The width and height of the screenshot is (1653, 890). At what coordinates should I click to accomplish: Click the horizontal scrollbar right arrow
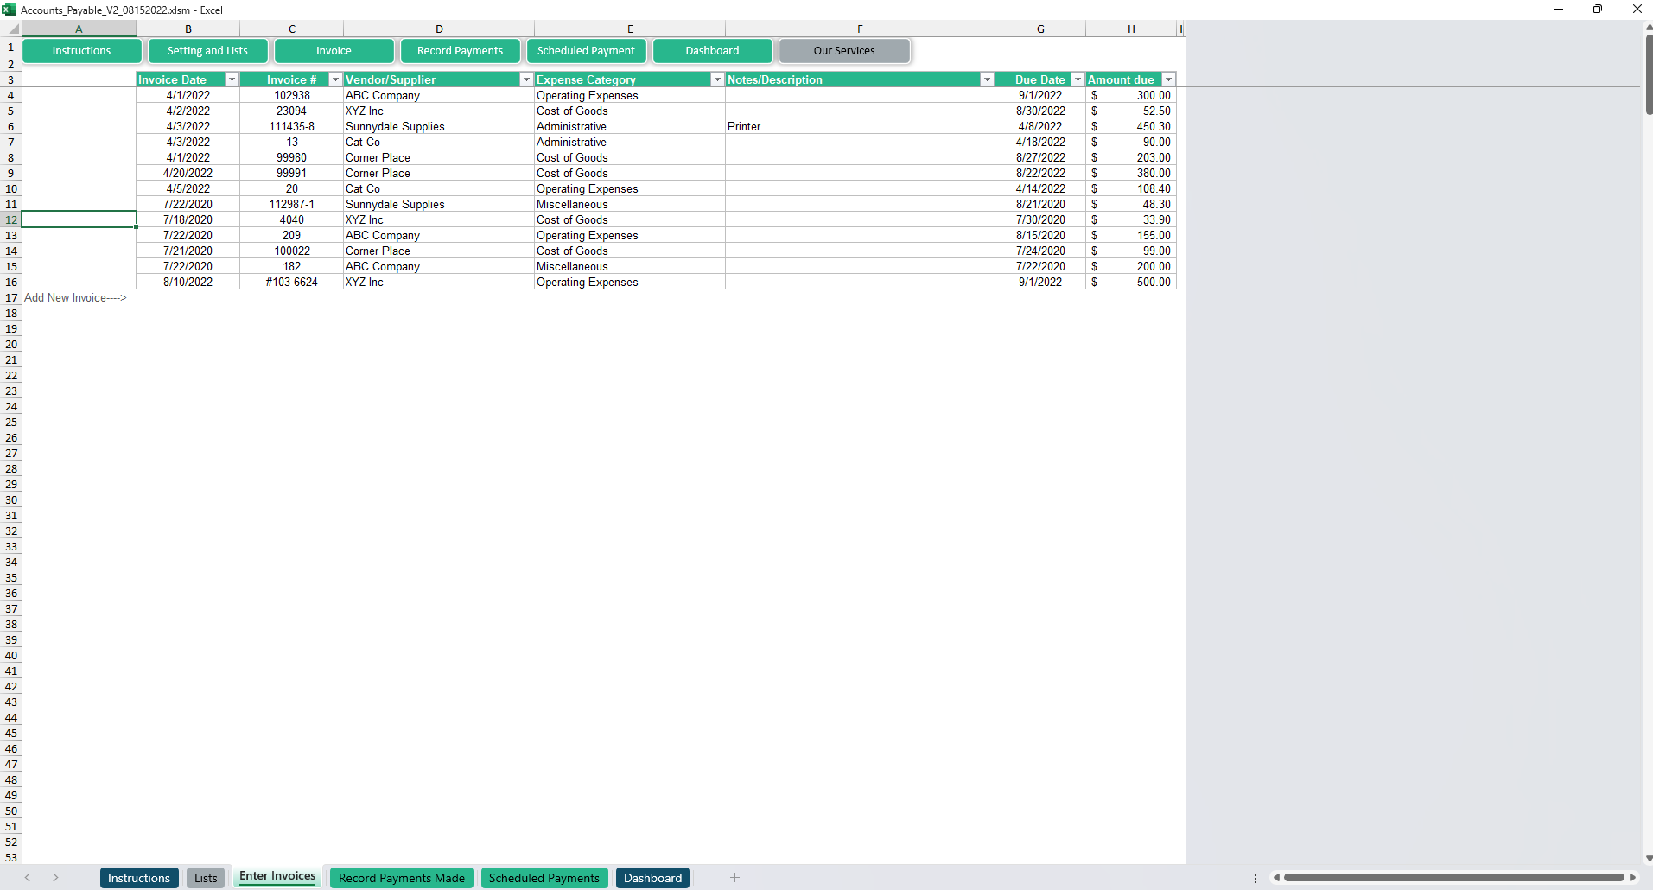pos(1632,878)
